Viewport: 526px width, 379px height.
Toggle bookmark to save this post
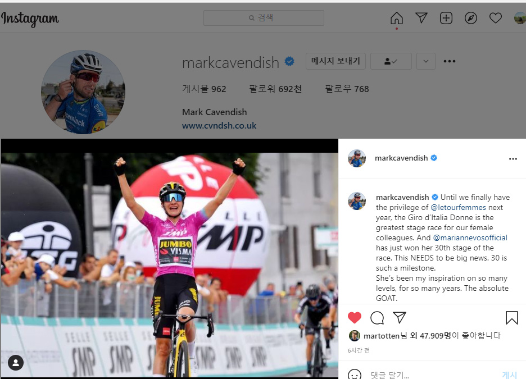512,318
